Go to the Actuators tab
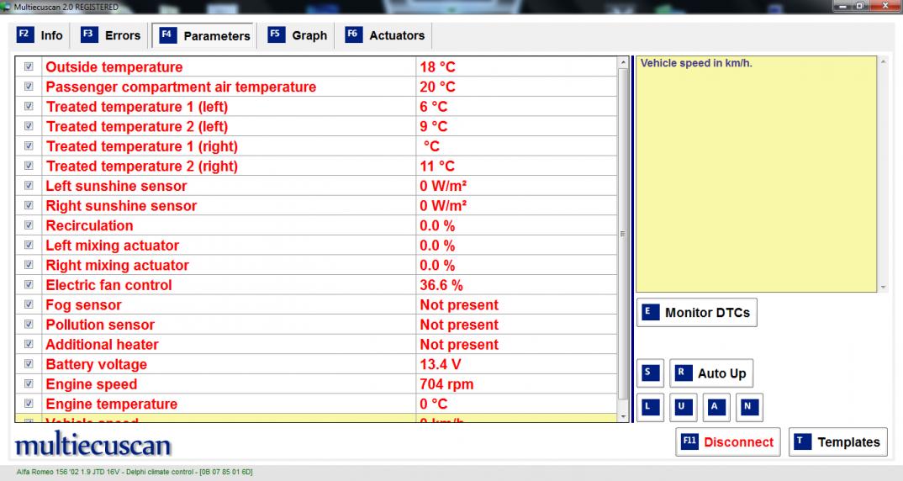 coord(385,35)
